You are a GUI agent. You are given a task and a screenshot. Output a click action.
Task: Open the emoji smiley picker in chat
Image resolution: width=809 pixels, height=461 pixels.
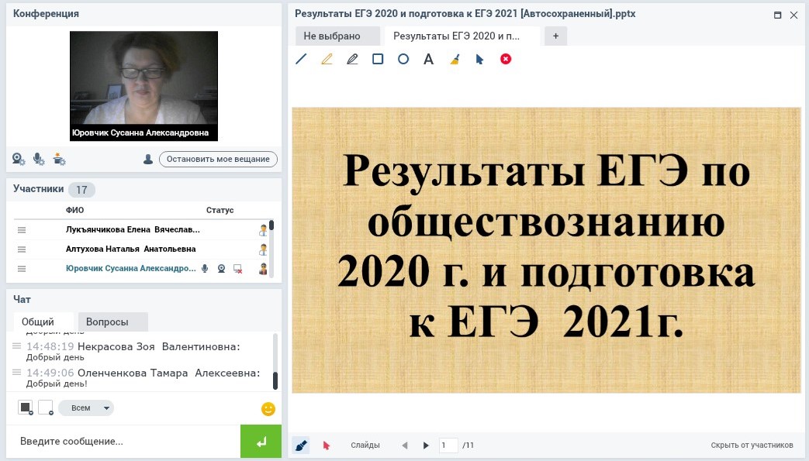coord(268,409)
